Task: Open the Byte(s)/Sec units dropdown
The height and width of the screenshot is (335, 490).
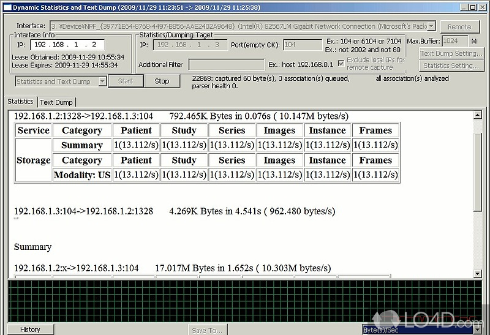Action: 478,329
